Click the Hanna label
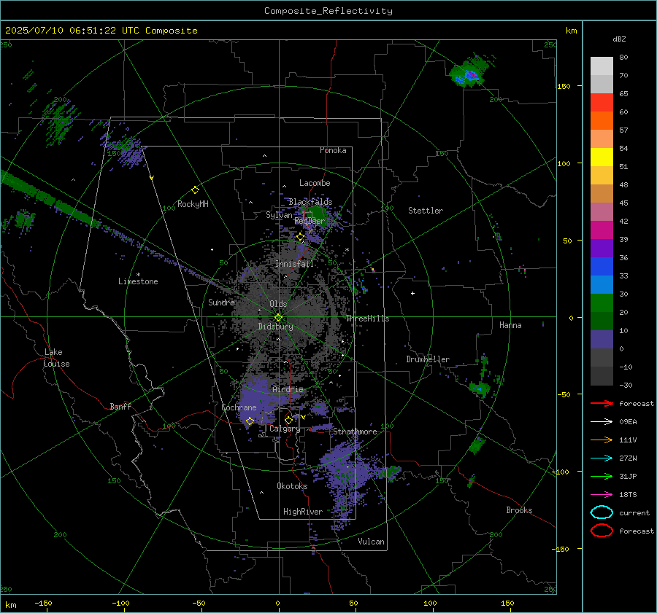Image resolution: width=657 pixels, height=613 pixels. [x=510, y=326]
